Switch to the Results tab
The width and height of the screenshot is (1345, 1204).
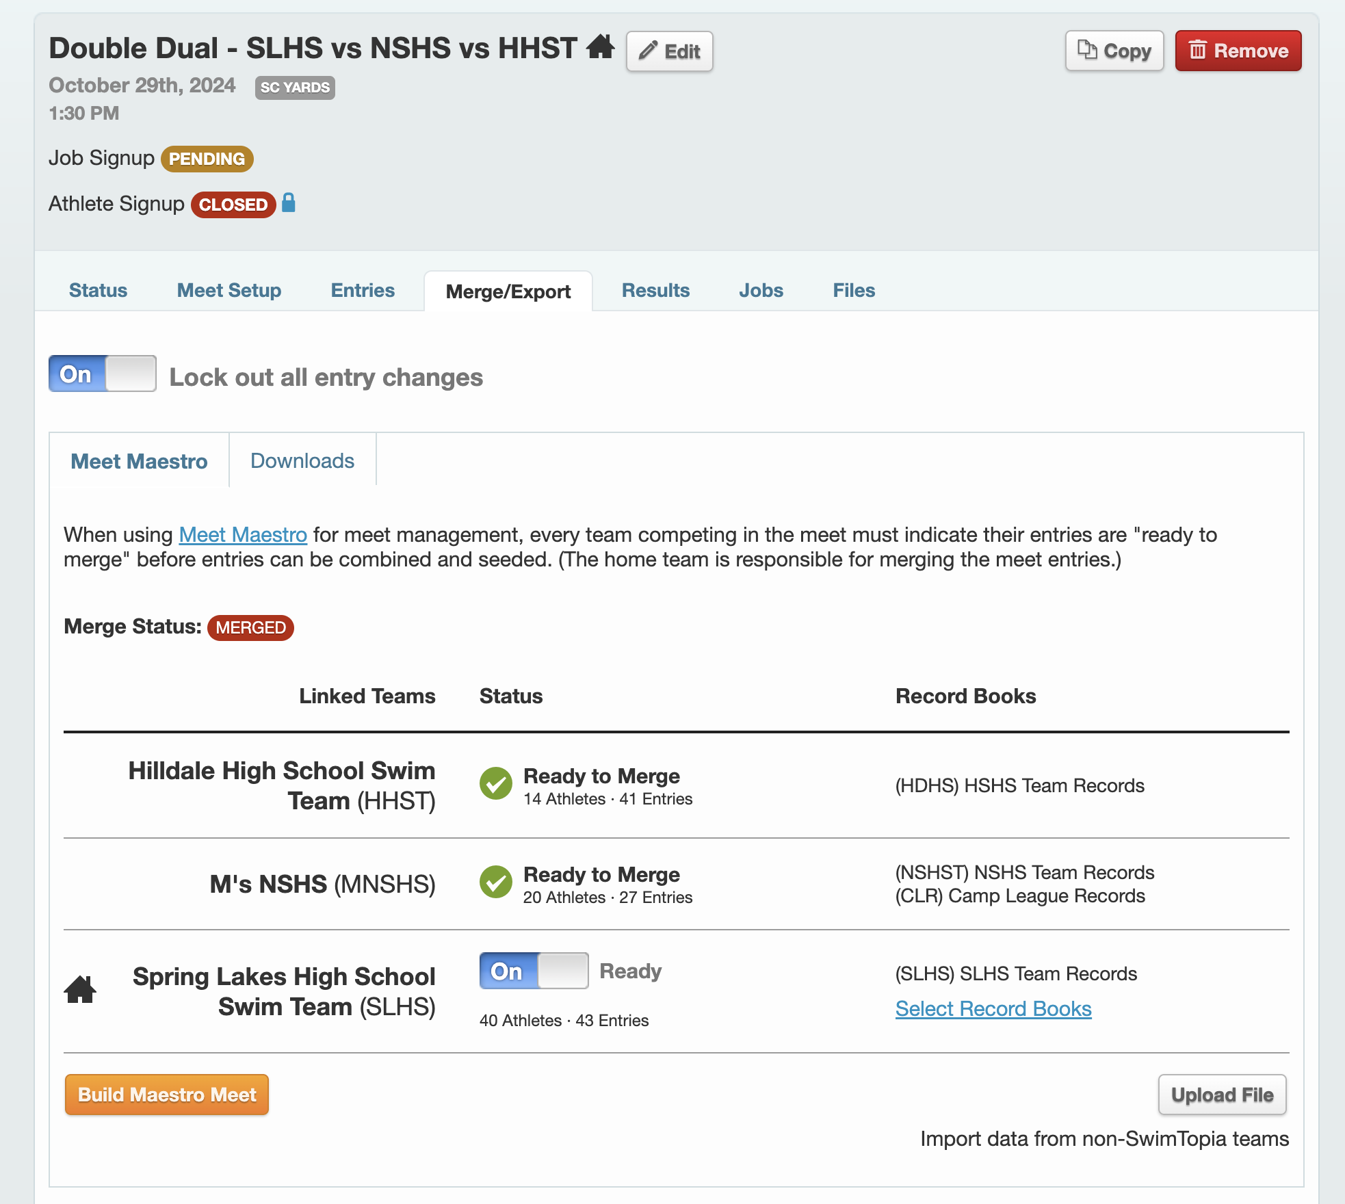(x=655, y=290)
